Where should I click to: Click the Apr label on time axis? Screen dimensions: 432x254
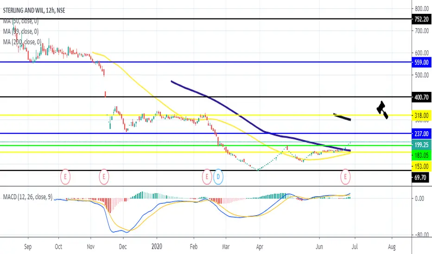260,247
